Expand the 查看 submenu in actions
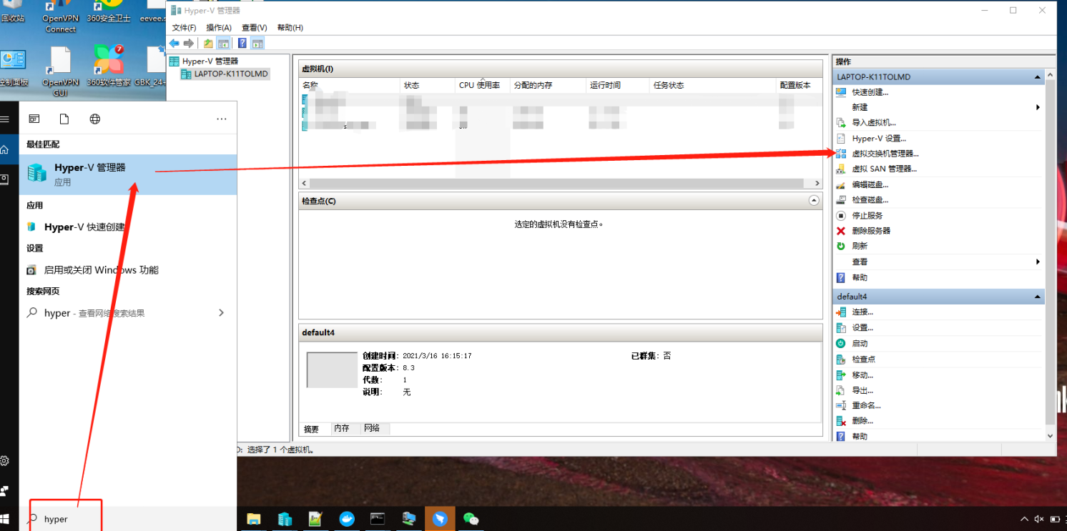Viewport: 1067px width, 531px height. pos(1038,262)
